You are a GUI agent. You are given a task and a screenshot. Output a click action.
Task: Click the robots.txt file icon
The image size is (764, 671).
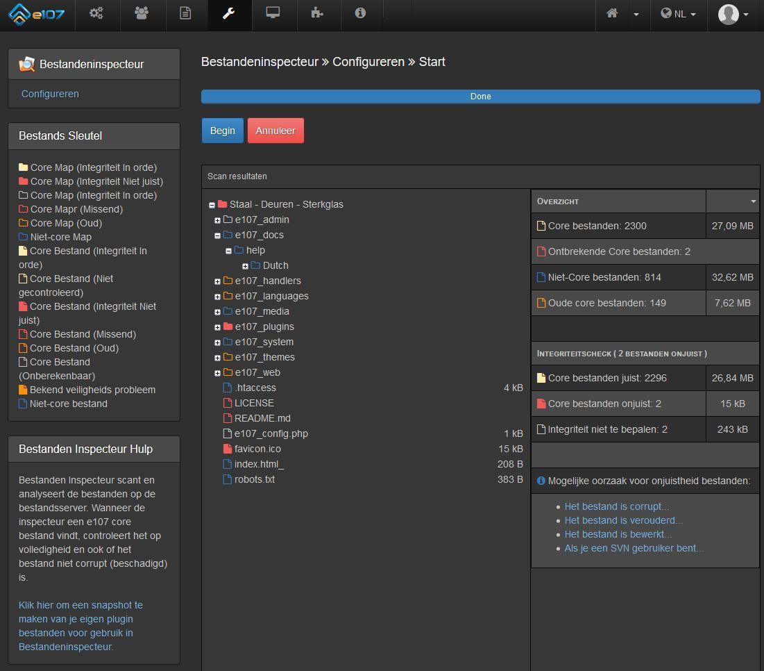pos(227,479)
